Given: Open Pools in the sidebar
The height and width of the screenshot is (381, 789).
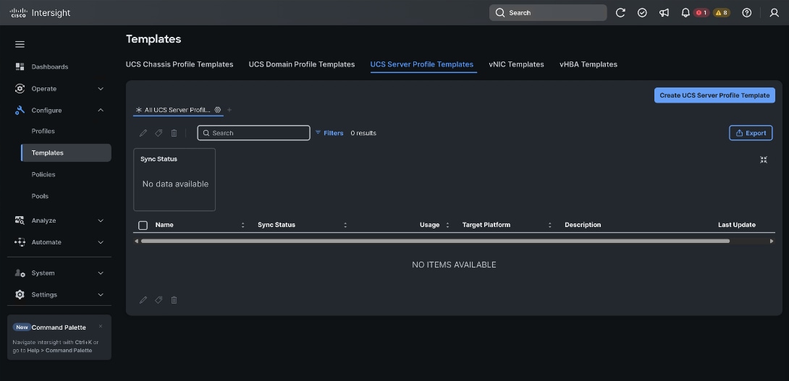Looking at the screenshot, I should pos(41,196).
